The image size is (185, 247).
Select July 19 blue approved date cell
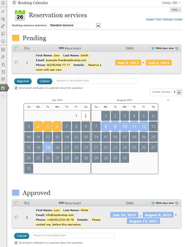[x=48, y=147]
